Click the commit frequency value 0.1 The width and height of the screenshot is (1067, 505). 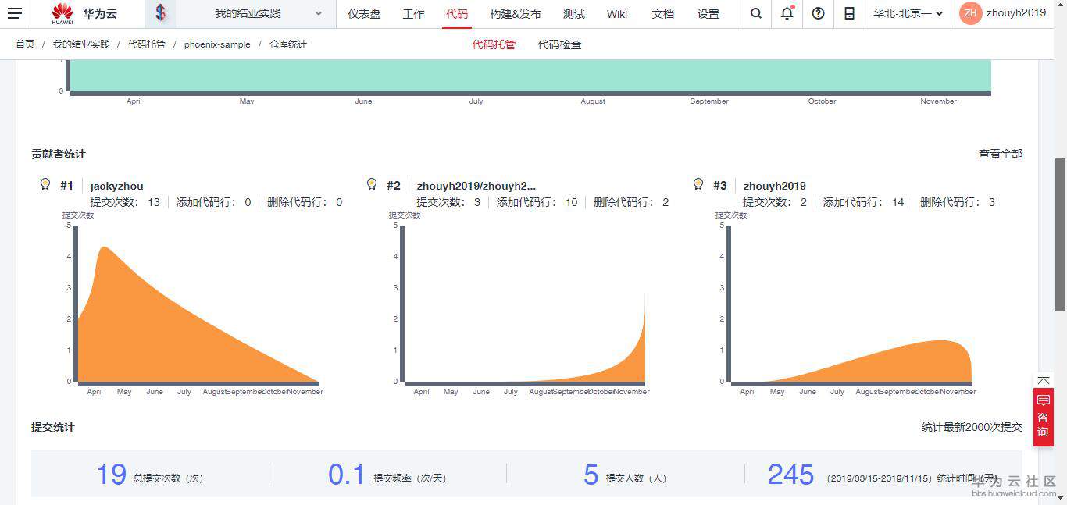tap(346, 474)
